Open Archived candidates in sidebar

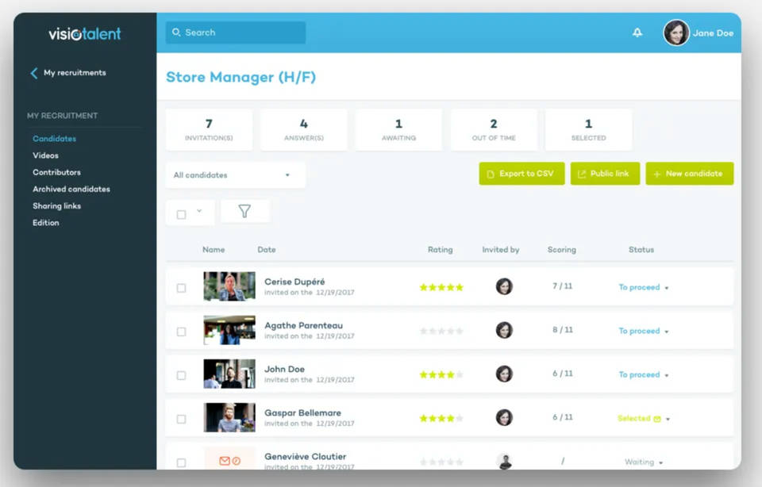[71, 189]
